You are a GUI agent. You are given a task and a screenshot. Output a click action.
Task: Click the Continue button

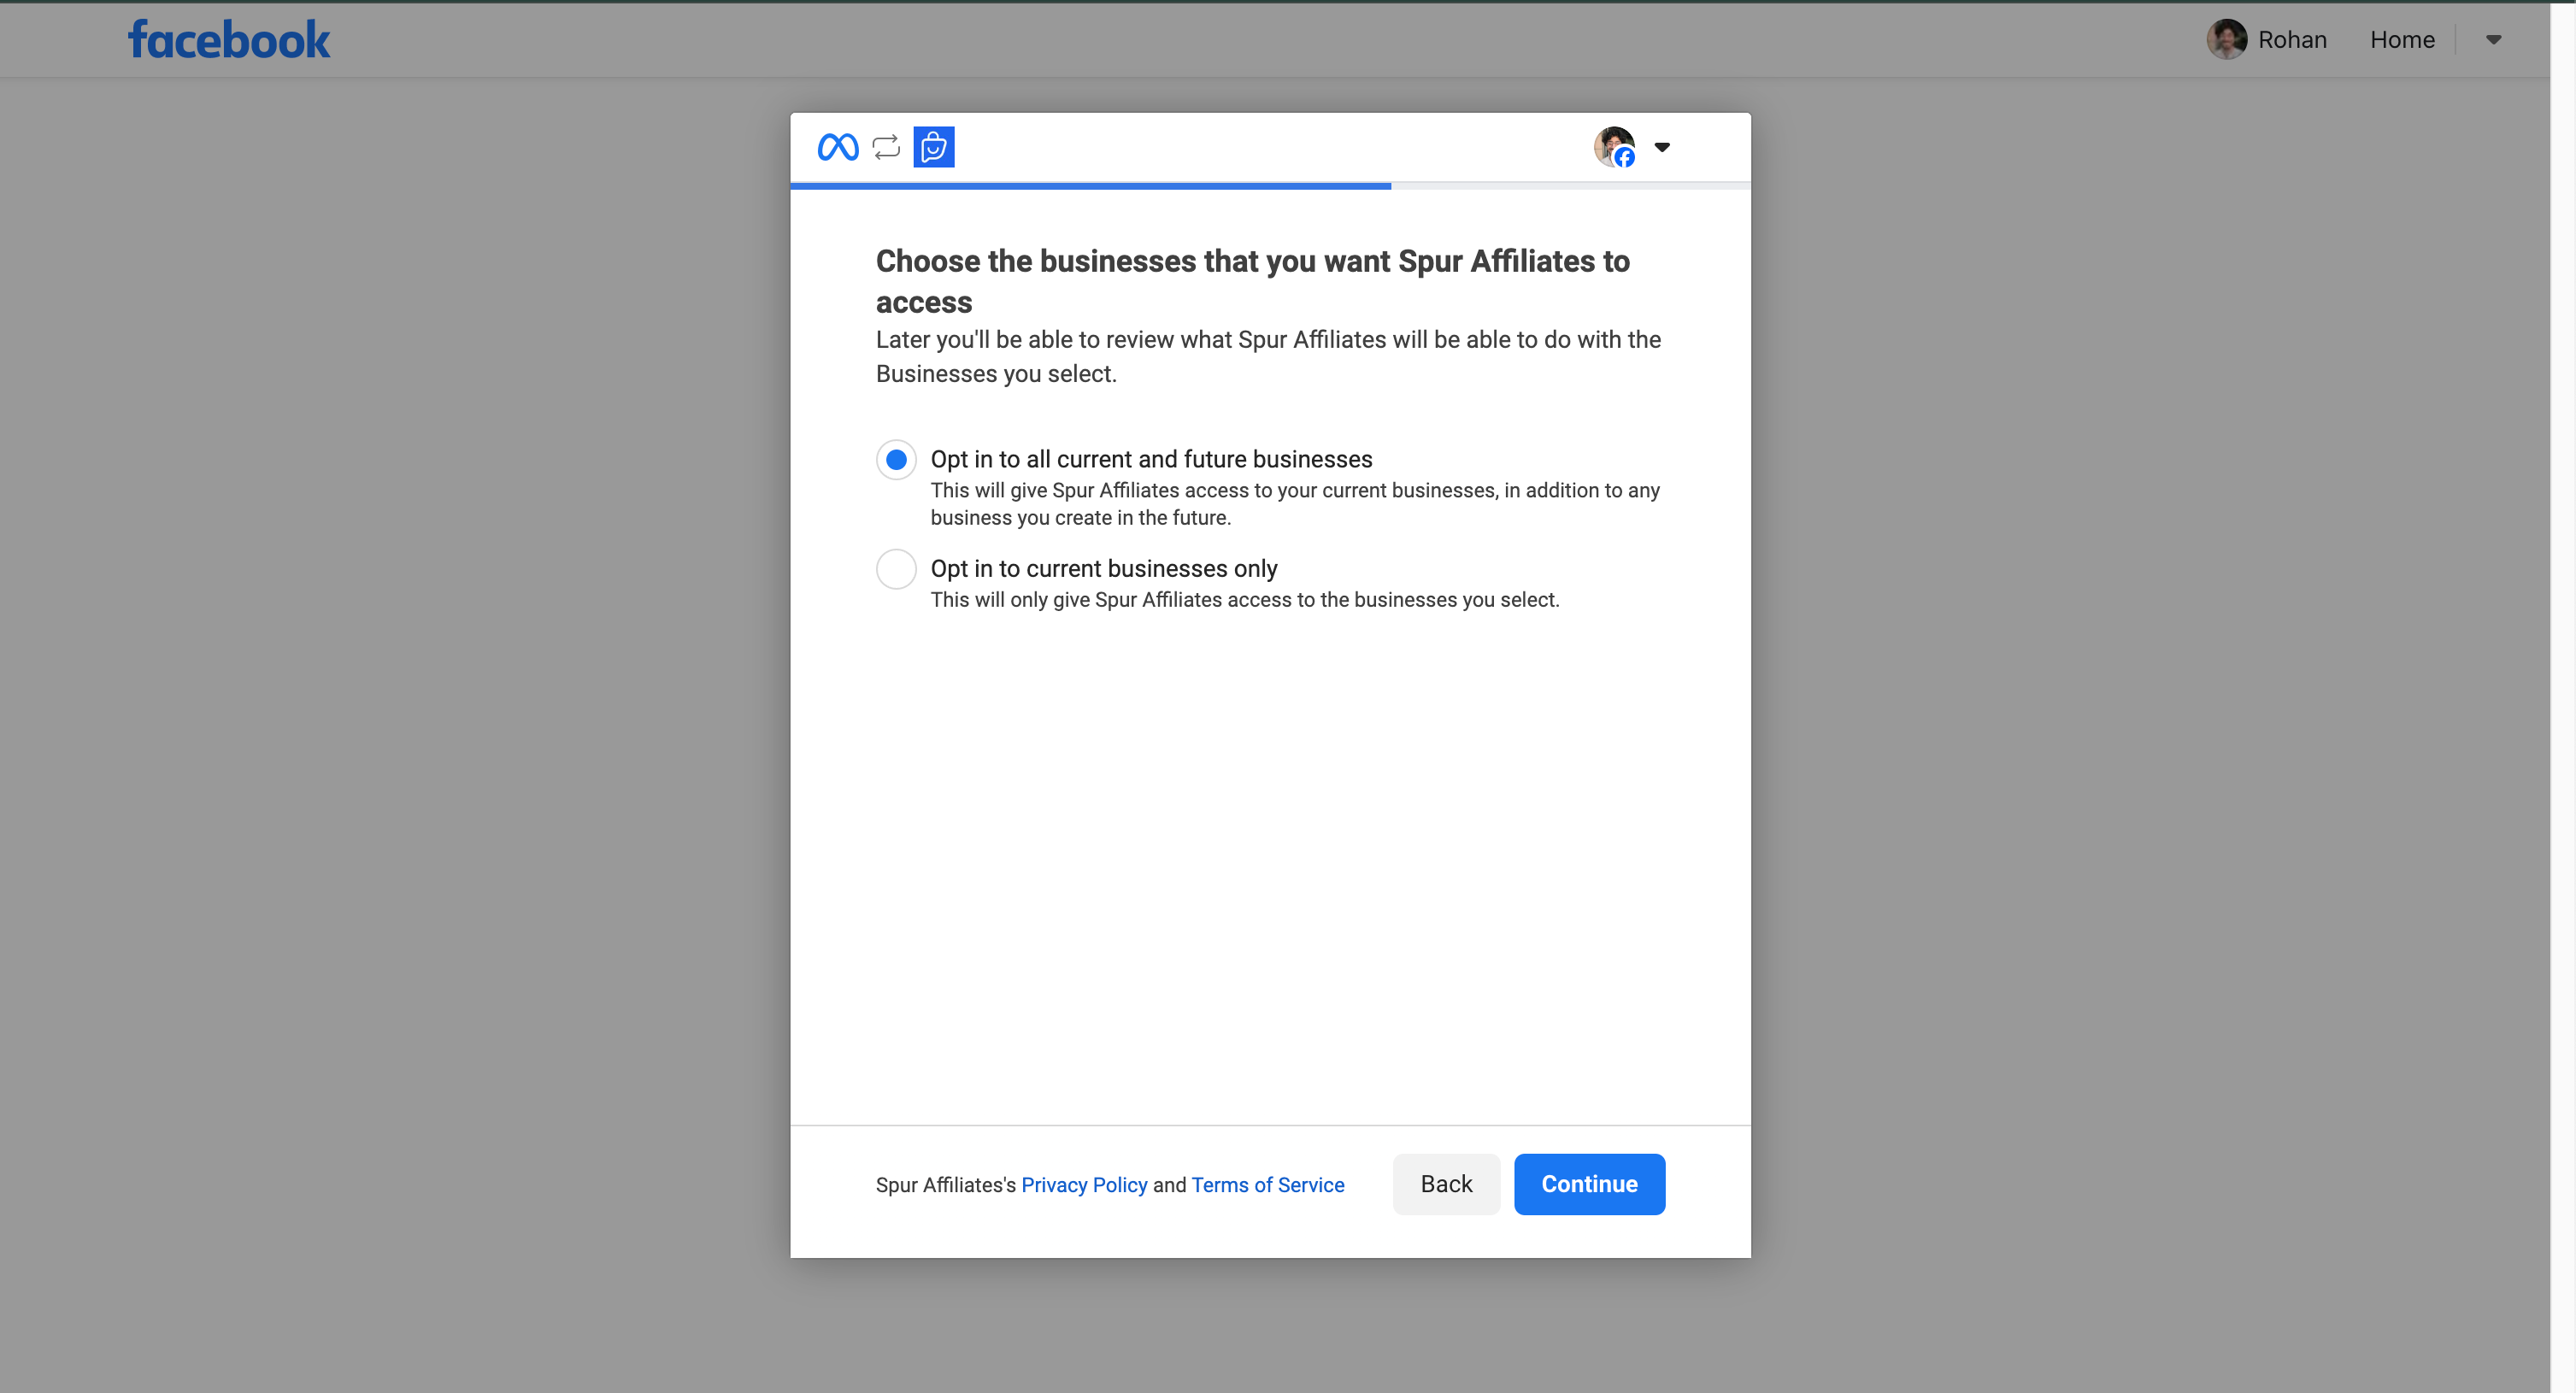coord(1588,1184)
